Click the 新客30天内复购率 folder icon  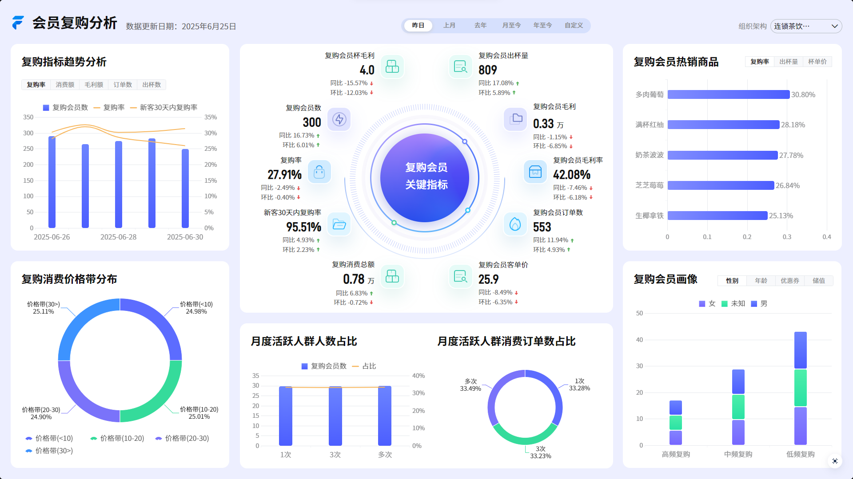(339, 224)
